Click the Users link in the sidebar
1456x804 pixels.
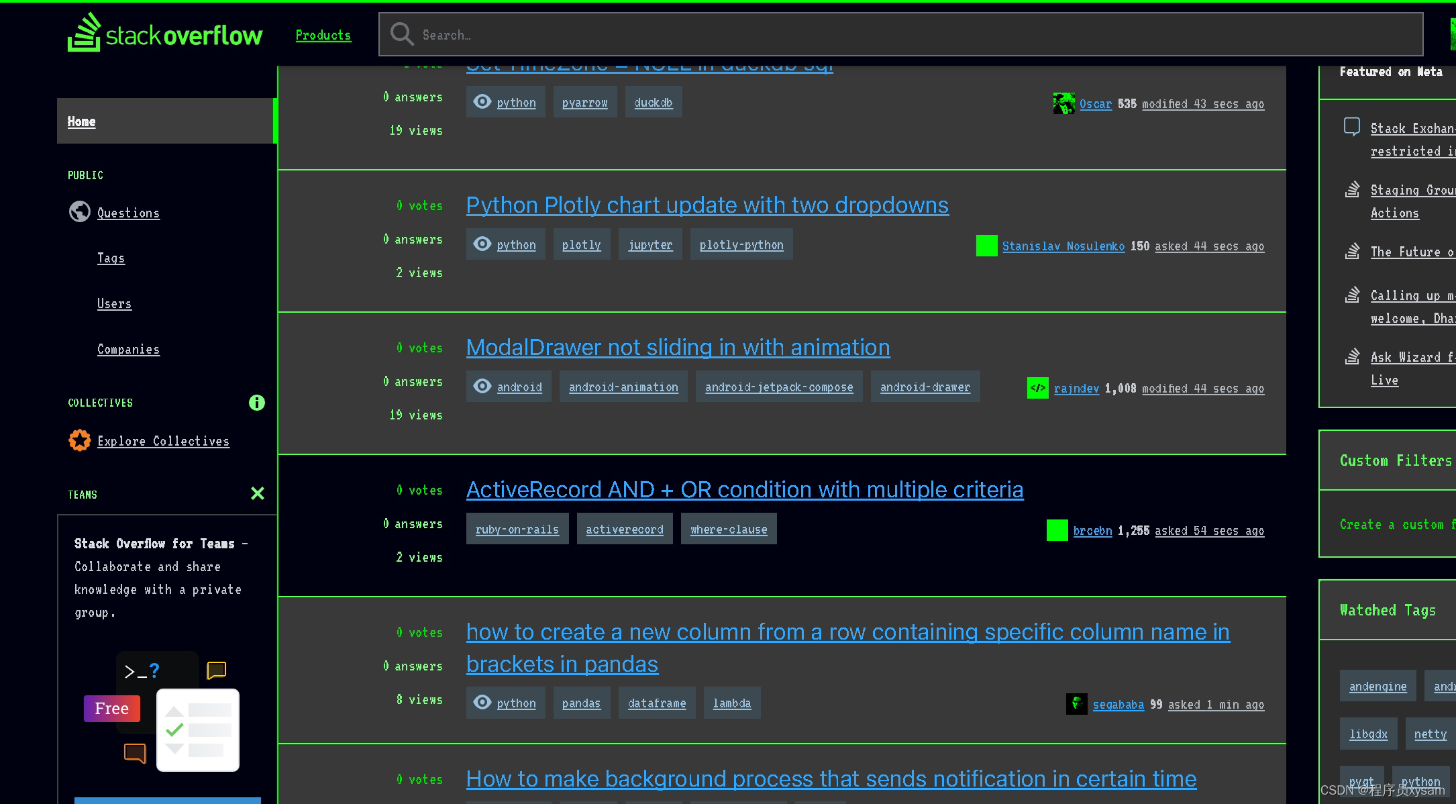[x=113, y=303]
